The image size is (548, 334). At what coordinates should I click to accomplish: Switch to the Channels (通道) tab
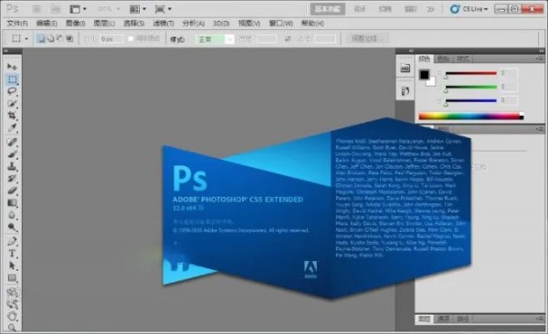click(444, 318)
